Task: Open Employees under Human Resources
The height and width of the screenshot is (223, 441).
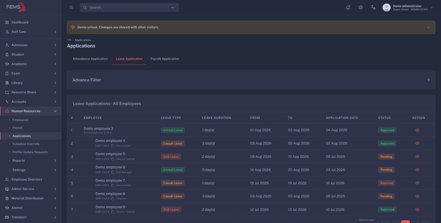Action: [x=20, y=120]
